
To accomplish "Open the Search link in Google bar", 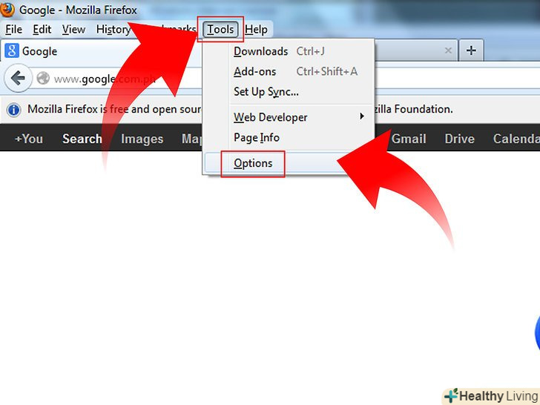I will point(82,139).
